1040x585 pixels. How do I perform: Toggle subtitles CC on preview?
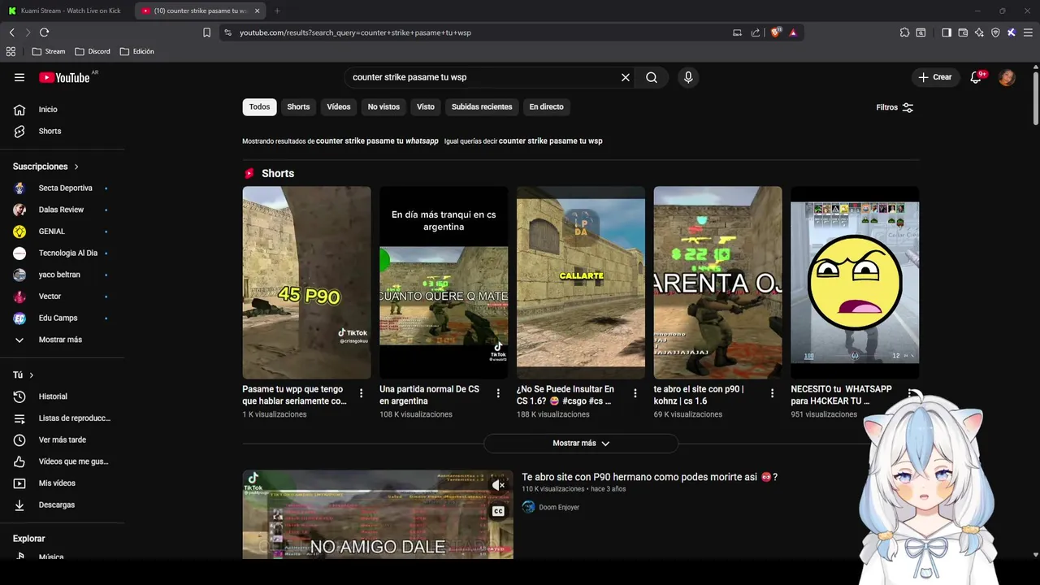click(498, 511)
